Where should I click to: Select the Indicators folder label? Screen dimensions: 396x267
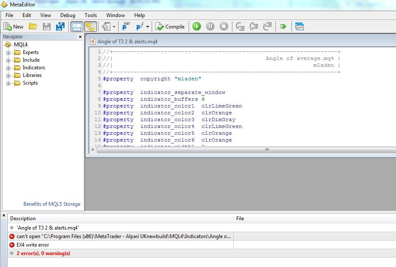click(34, 68)
